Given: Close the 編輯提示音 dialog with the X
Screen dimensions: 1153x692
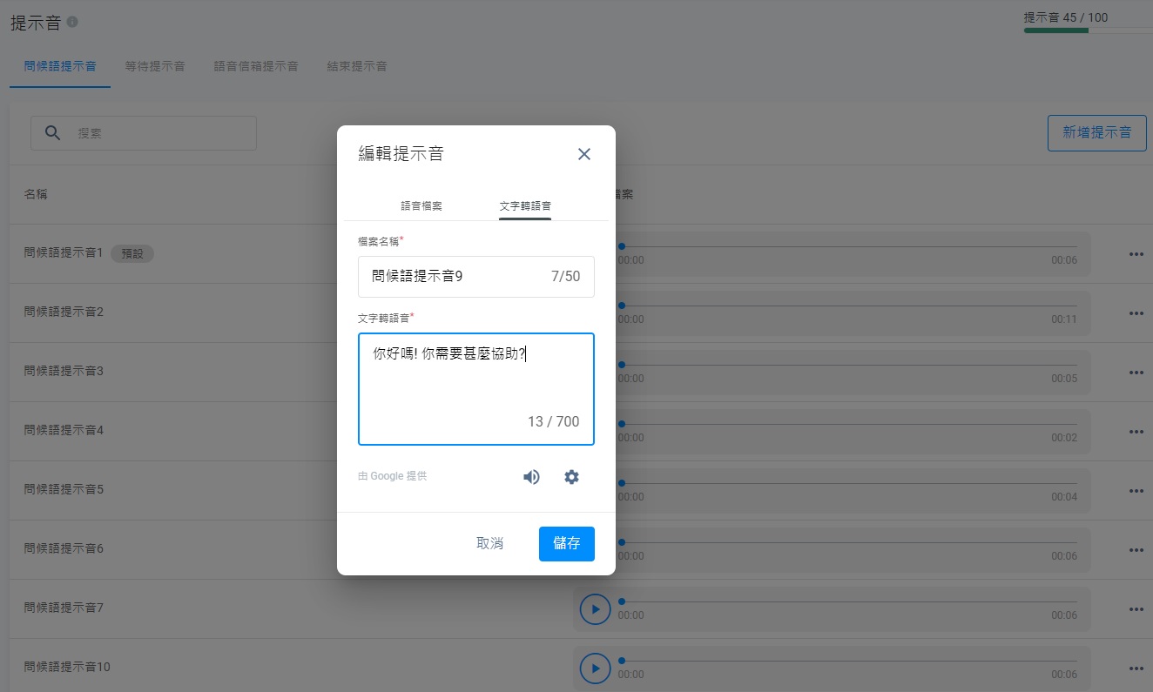Looking at the screenshot, I should point(583,153).
